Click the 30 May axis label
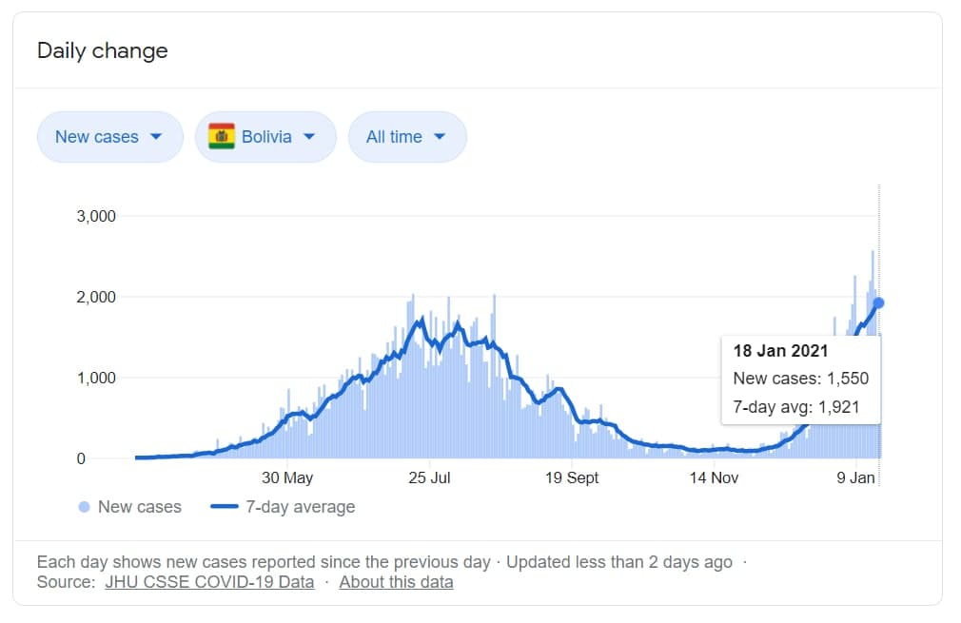Viewport: 961px width, 623px height. click(287, 477)
